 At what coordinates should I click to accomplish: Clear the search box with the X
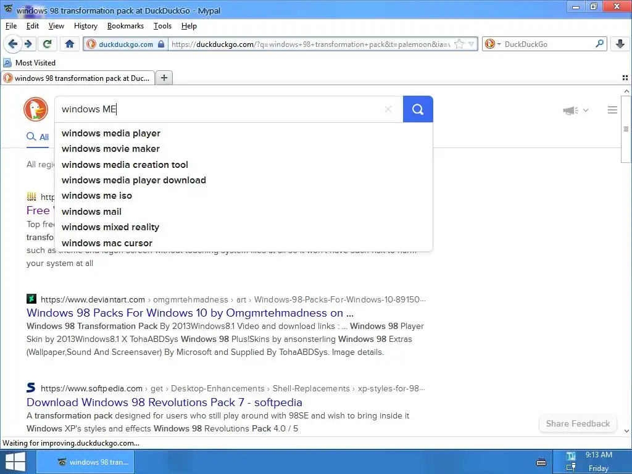coord(388,109)
